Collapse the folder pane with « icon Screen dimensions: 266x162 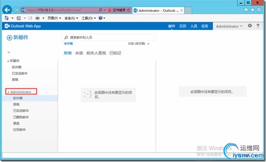(9, 52)
